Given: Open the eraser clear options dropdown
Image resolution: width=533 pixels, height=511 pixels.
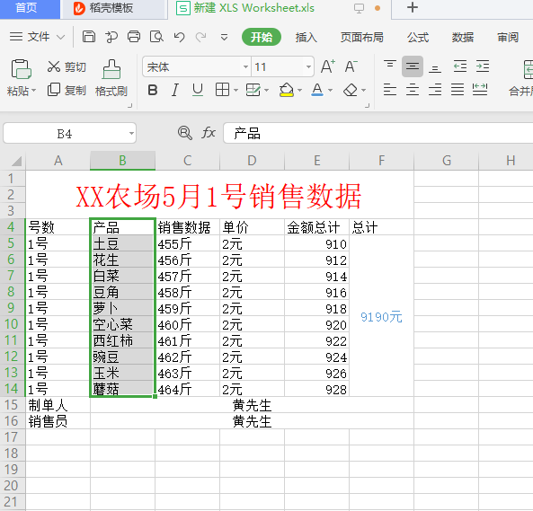Looking at the screenshot, I should (363, 91).
